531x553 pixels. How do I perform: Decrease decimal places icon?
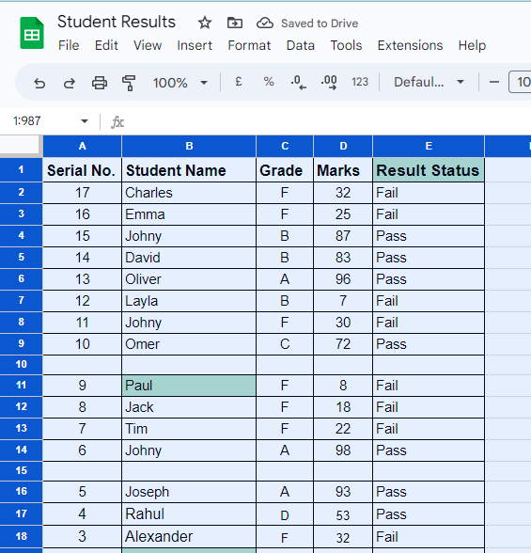pyautogui.click(x=298, y=82)
